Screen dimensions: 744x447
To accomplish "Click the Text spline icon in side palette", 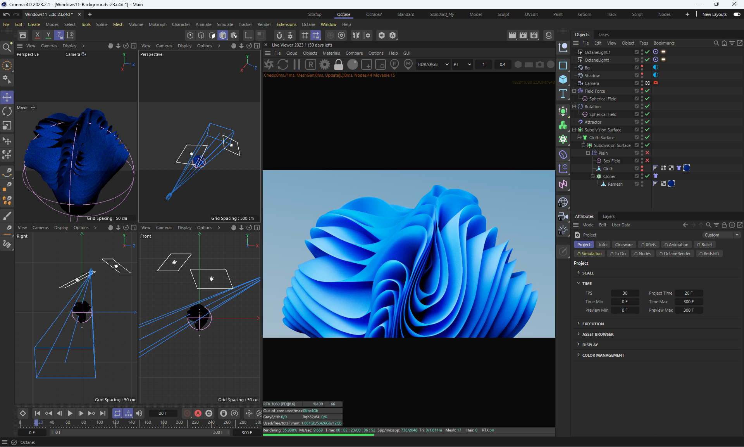I will [563, 93].
